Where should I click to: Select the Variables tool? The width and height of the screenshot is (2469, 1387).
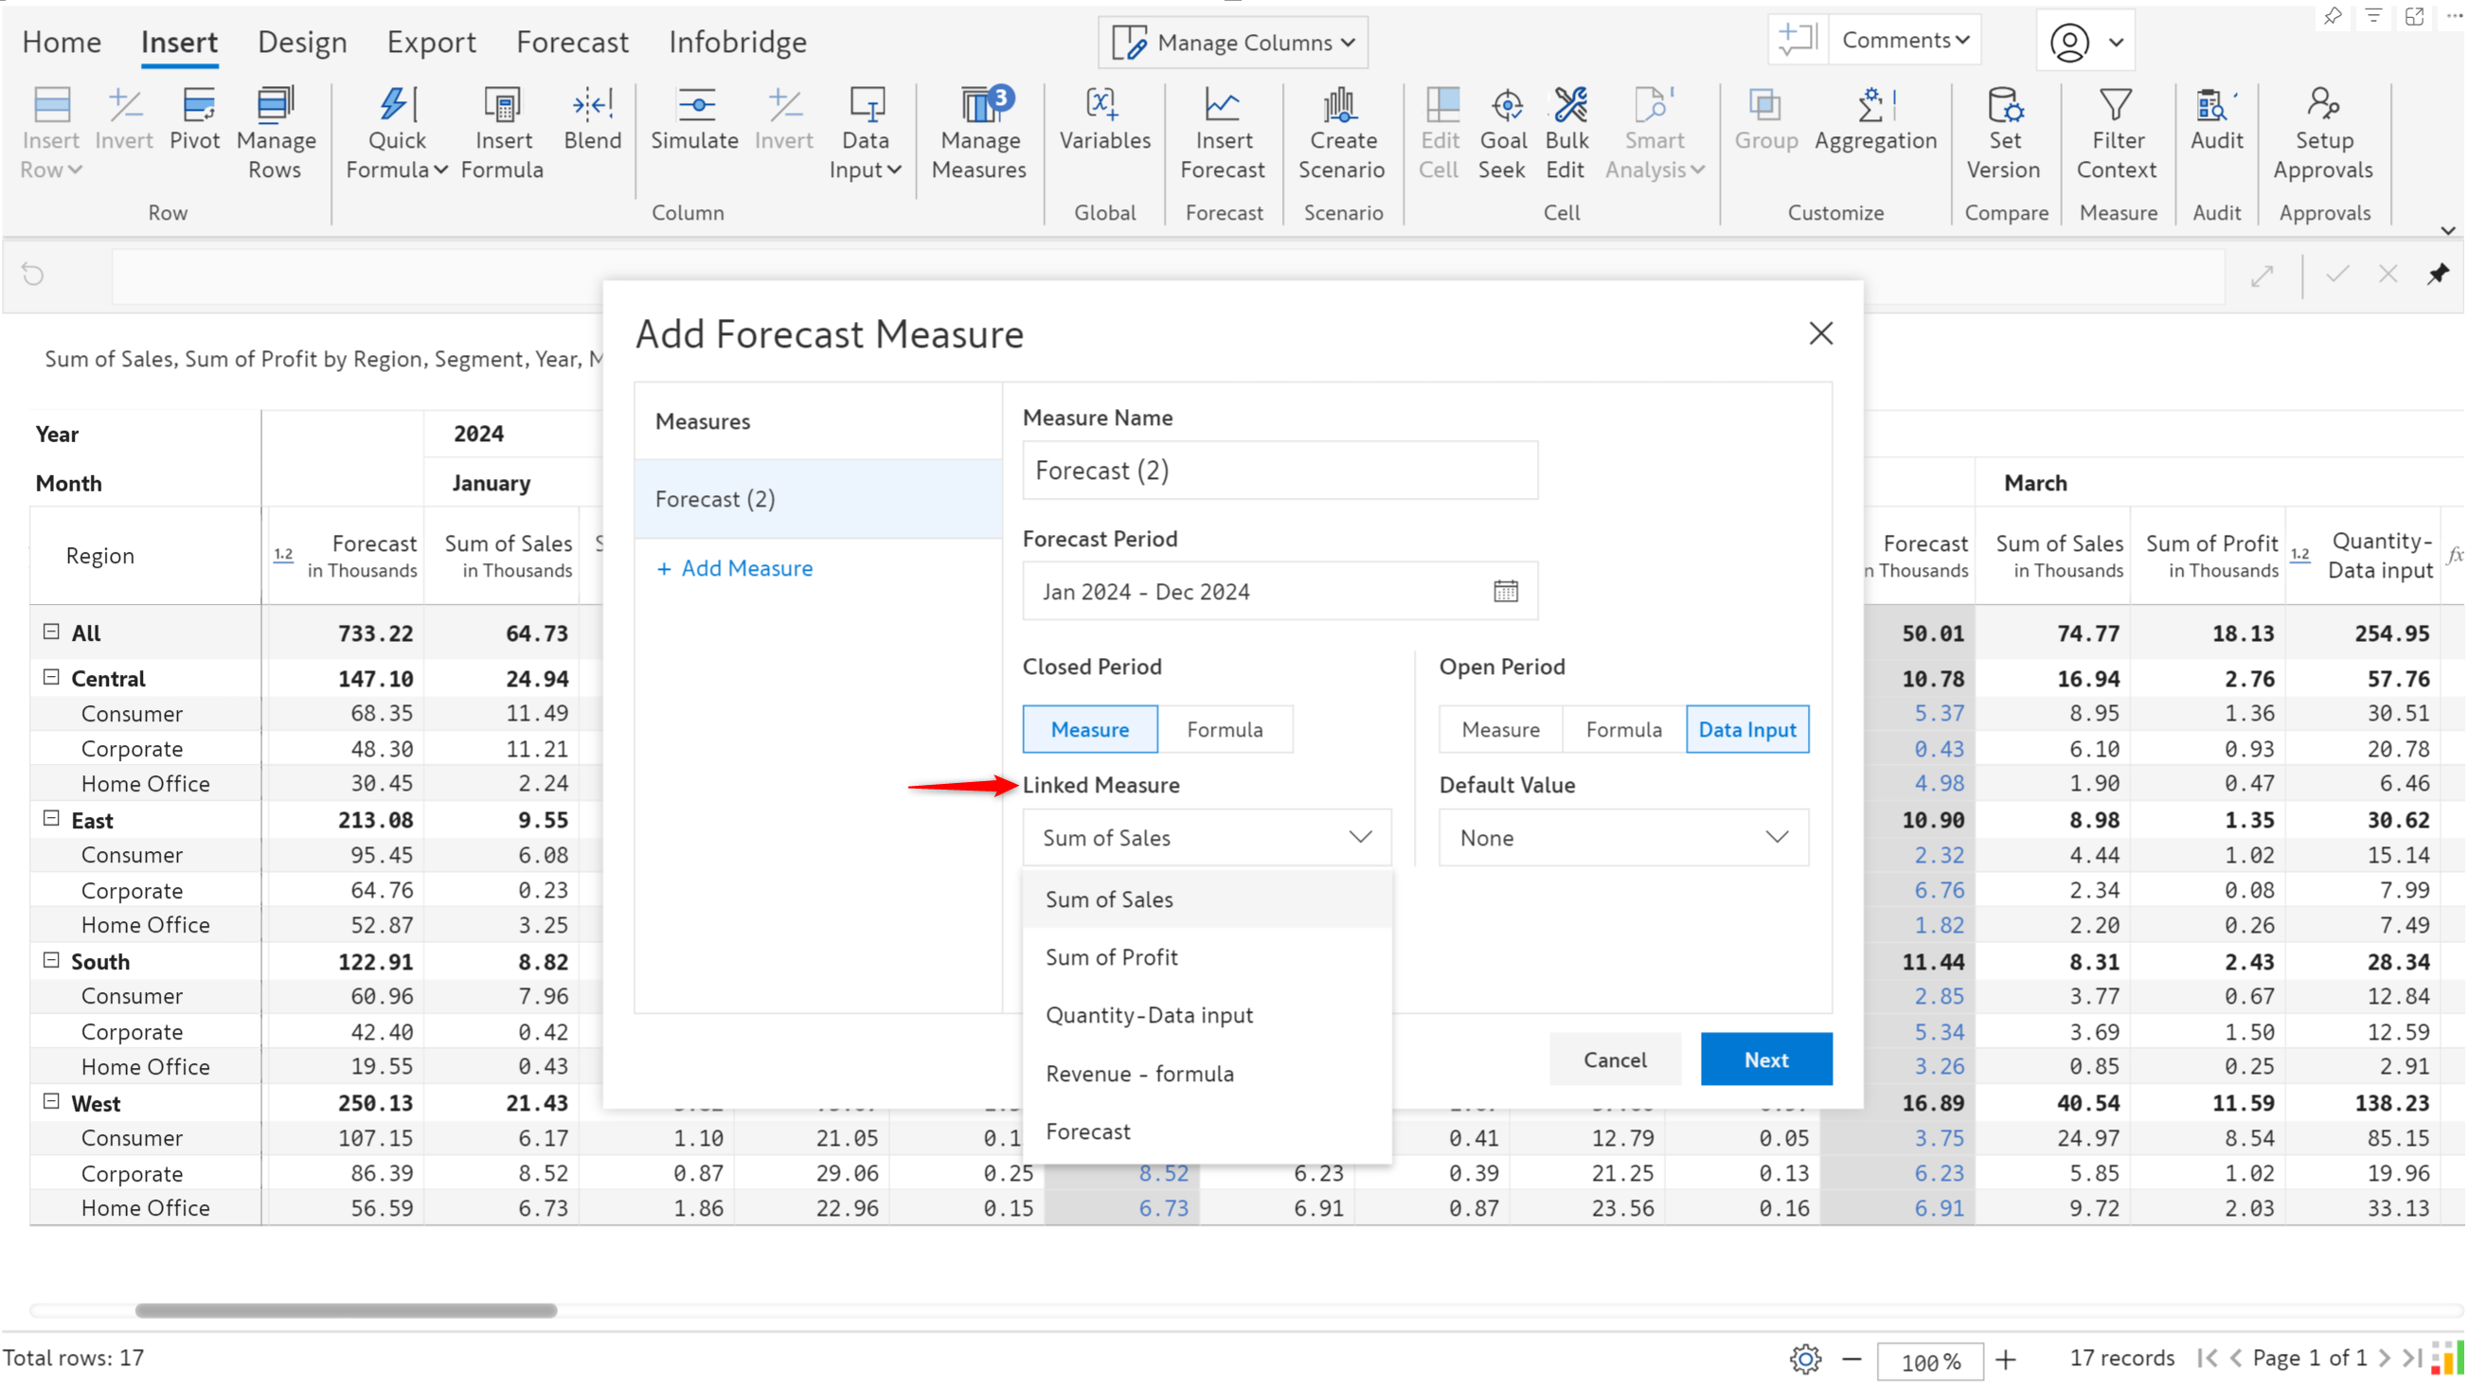(1104, 119)
